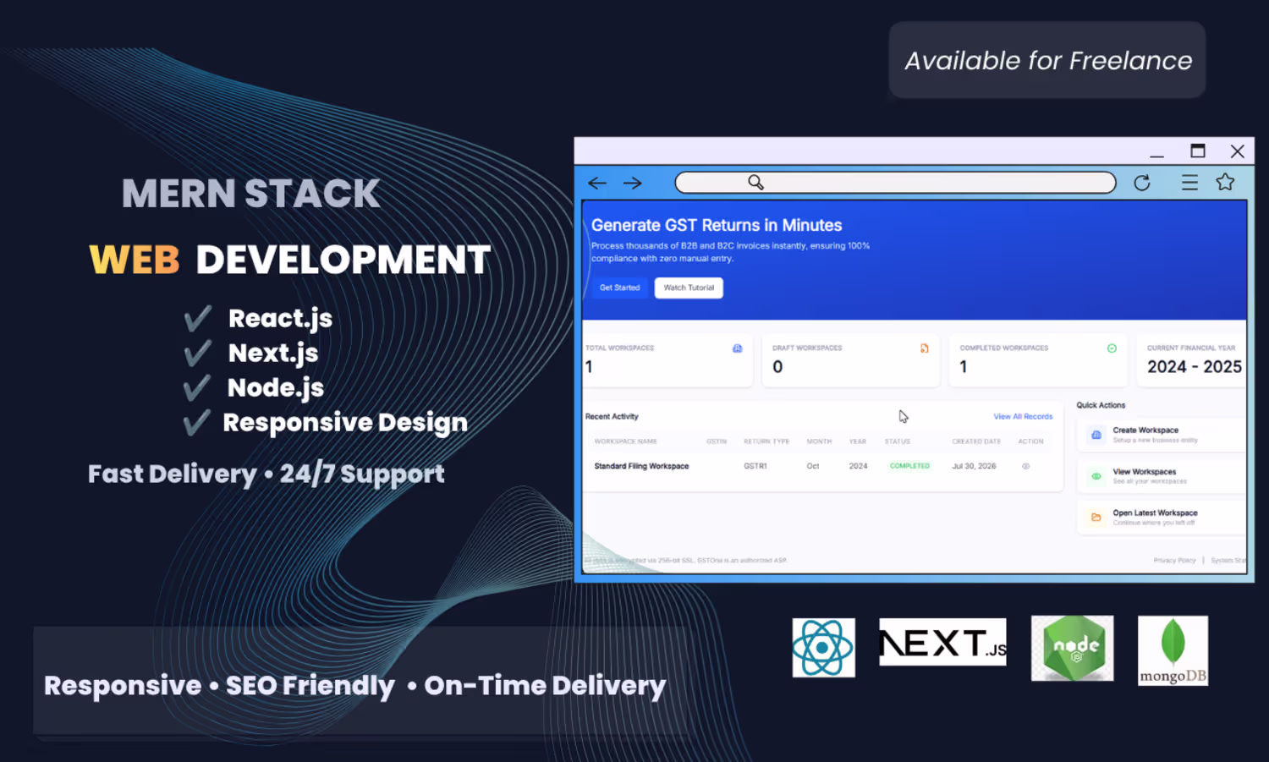This screenshot has width=1269, height=762.
Task: Click the Draft Workspaces card icon
Action: (x=925, y=348)
